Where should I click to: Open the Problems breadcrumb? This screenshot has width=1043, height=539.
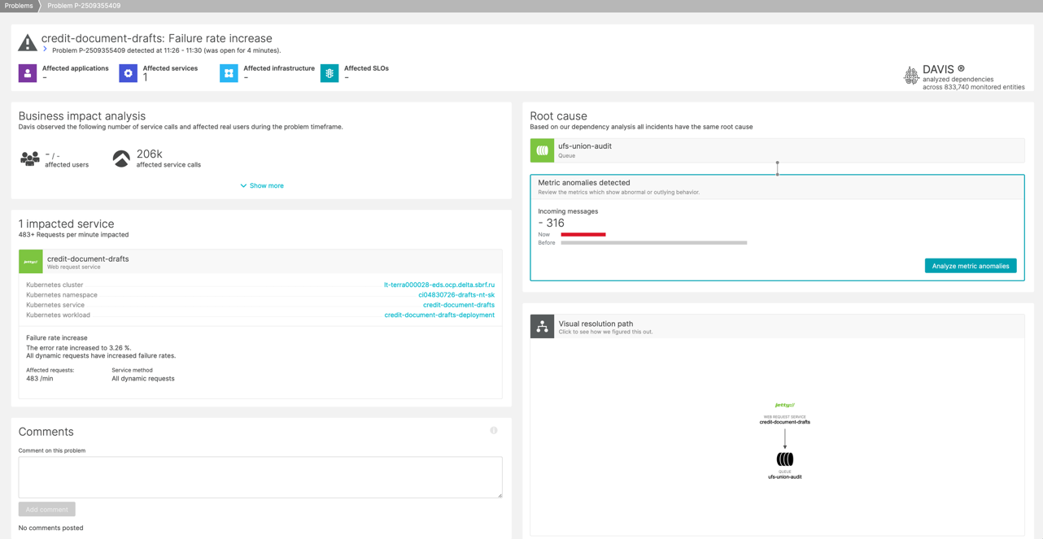pyautogui.click(x=18, y=6)
